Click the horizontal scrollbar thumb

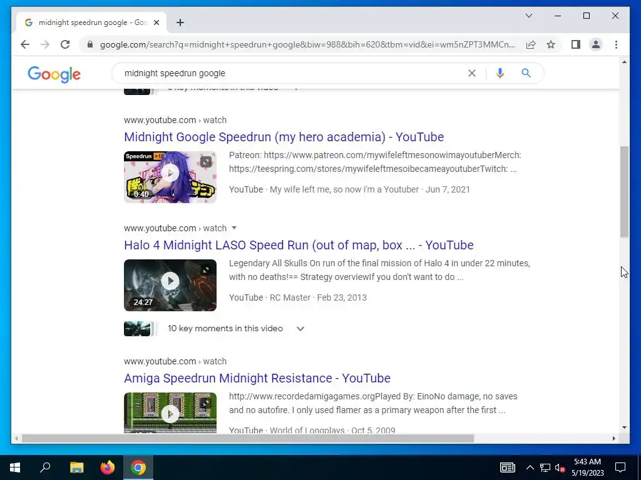pos(248,438)
